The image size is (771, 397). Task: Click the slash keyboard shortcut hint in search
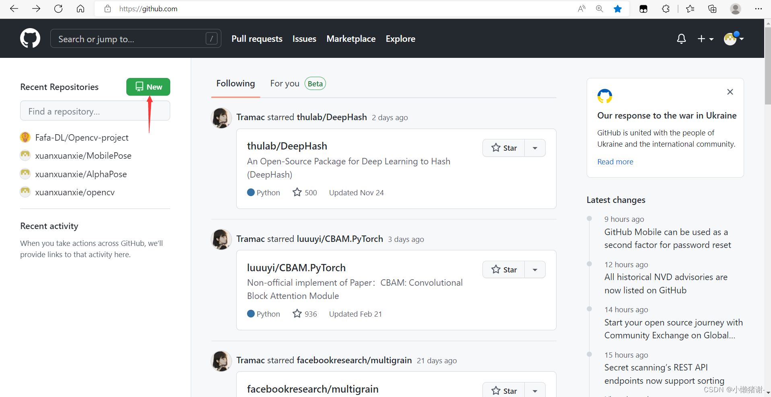click(211, 39)
